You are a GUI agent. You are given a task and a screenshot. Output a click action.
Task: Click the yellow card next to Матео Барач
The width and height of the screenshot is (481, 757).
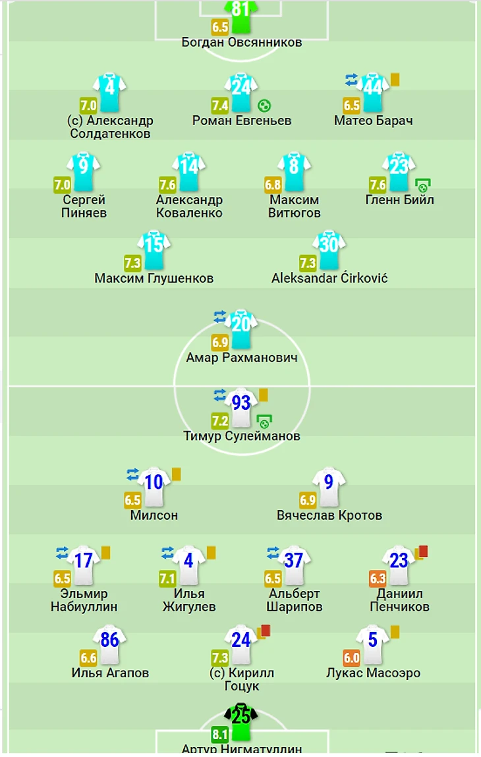coord(395,79)
